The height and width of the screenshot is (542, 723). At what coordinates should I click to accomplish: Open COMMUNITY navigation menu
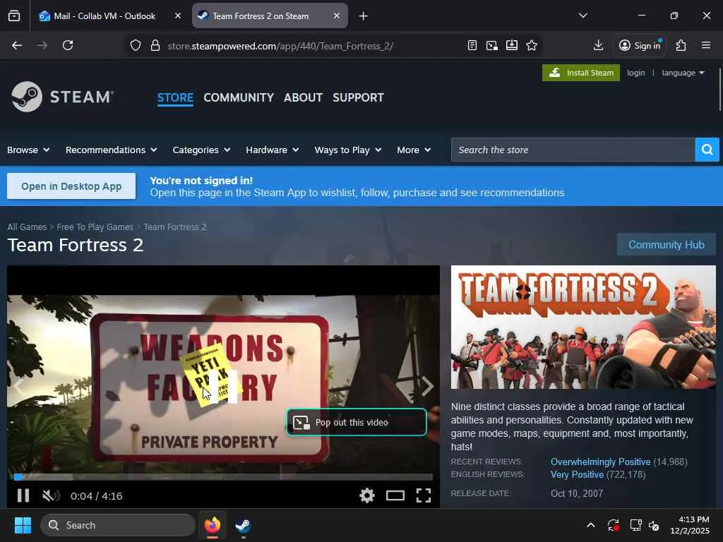pos(239,97)
